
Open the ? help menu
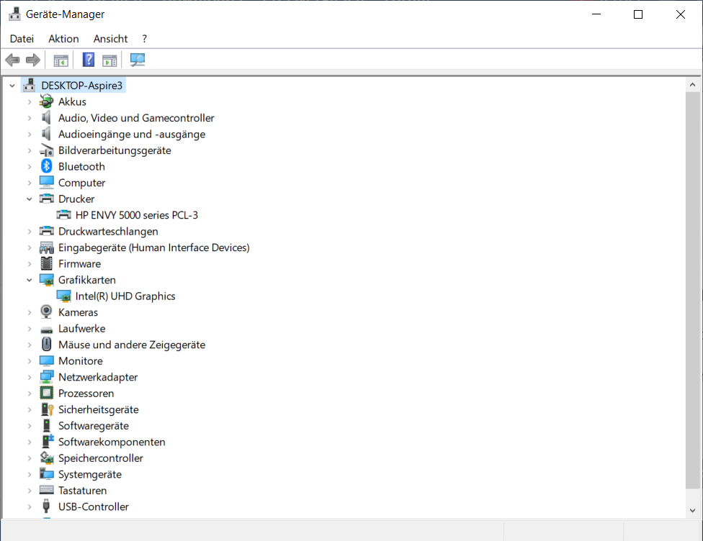pyautogui.click(x=144, y=39)
